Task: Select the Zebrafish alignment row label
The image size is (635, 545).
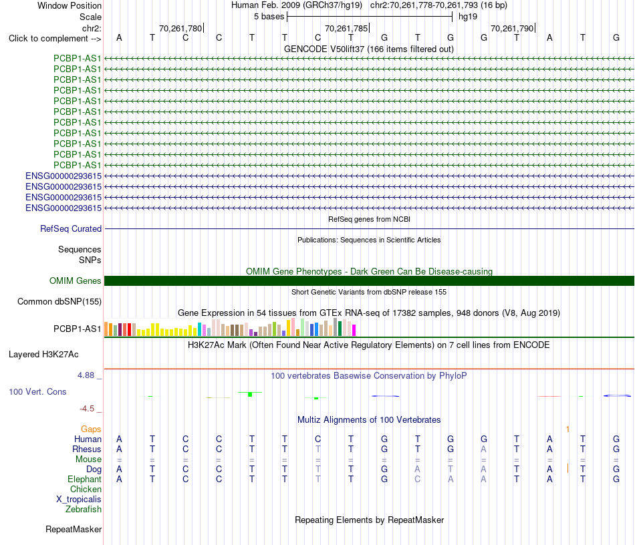Action: click(84, 510)
